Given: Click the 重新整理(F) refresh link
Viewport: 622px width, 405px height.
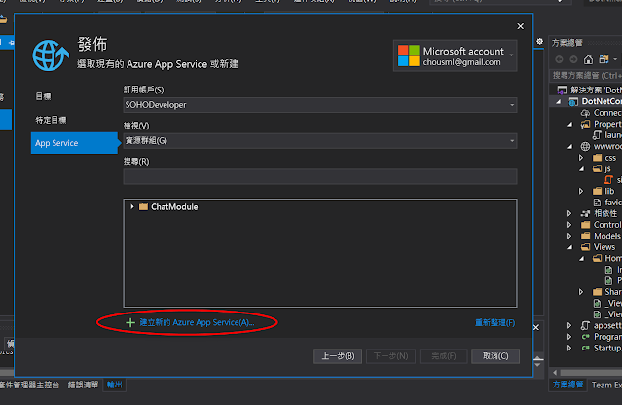Looking at the screenshot, I should 495,322.
